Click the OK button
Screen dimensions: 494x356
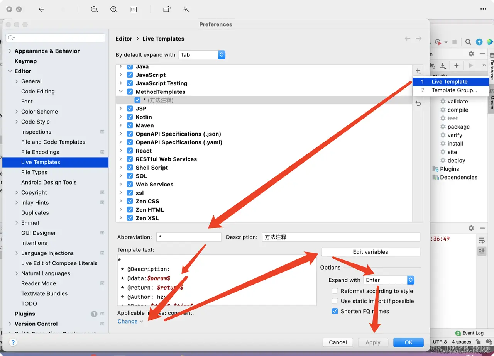tap(408, 342)
